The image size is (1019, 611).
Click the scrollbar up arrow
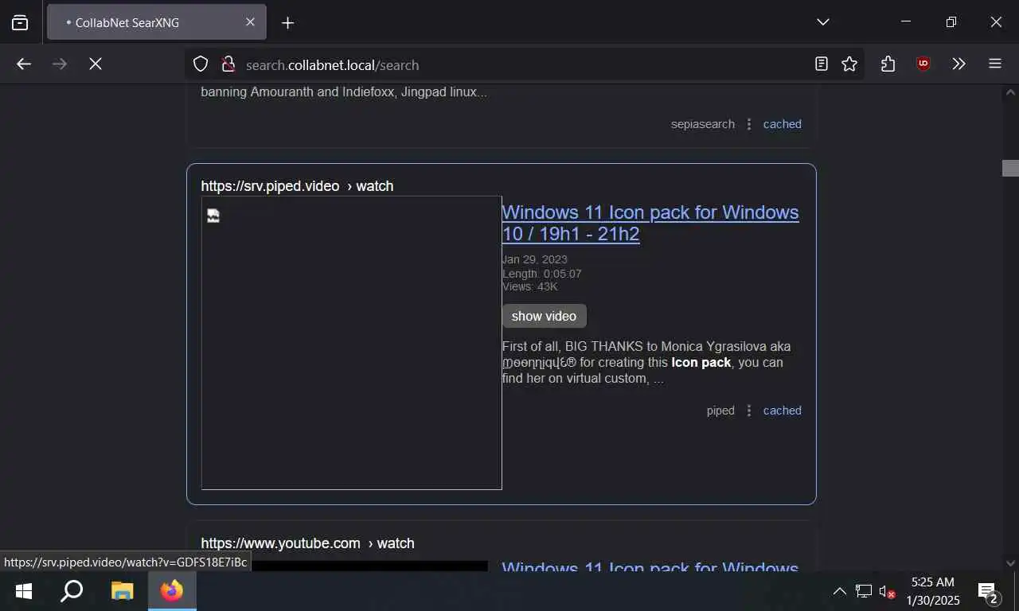tap(1010, 92)
